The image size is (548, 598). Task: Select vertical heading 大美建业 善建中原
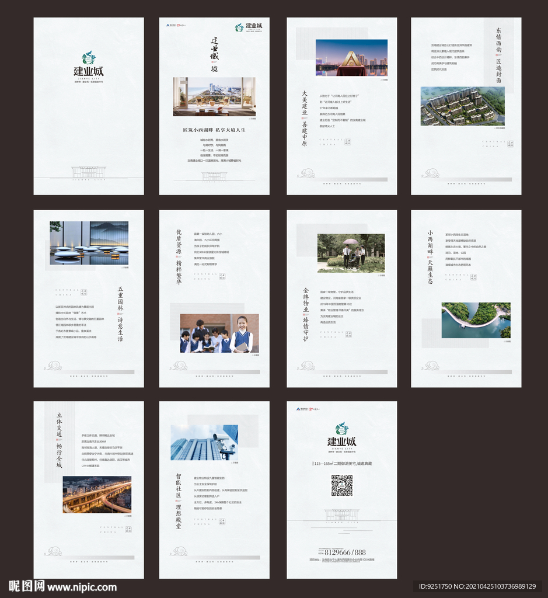point(305,118)
